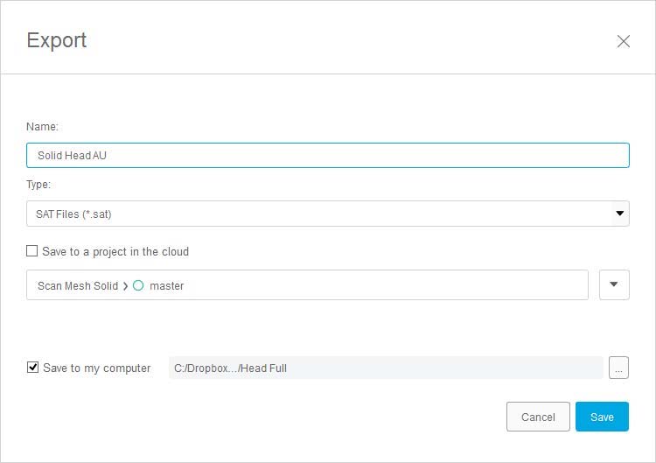The image size is (656, 463).
Task: Click the Export dialog title
Action: 57,40
